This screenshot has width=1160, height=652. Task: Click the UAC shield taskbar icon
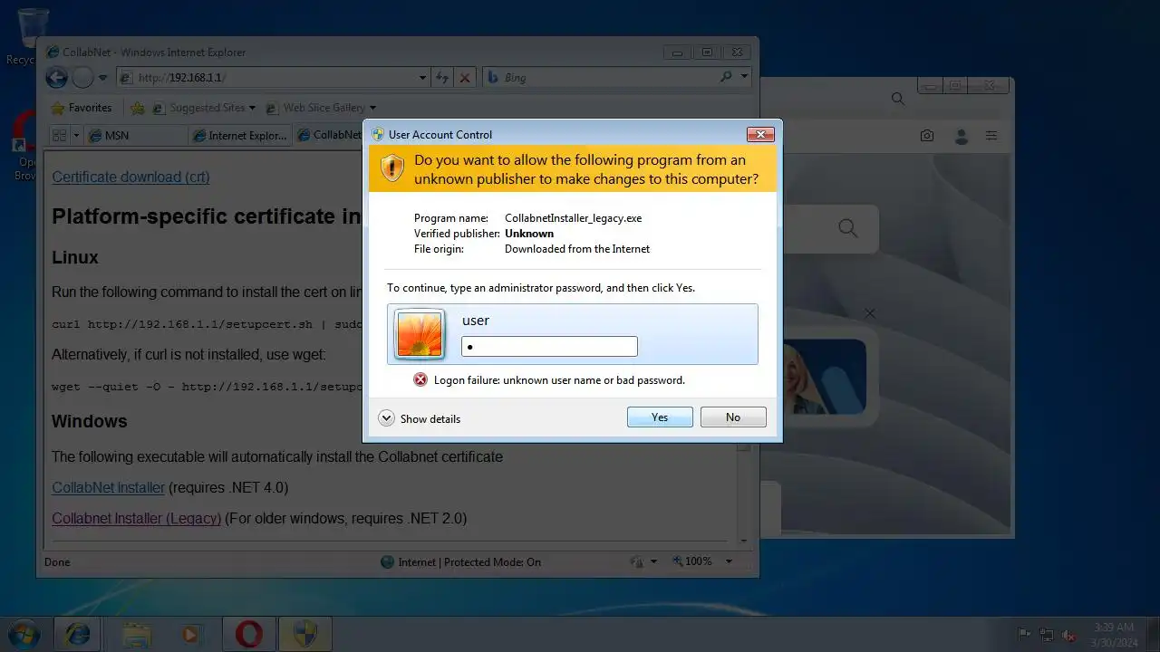pos(305,634)
